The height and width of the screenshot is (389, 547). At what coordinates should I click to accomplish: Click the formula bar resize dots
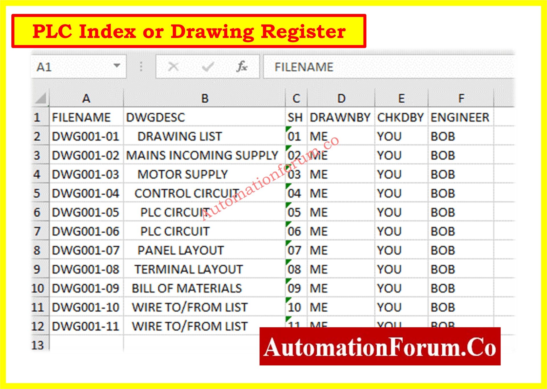[x=141, y=67]
